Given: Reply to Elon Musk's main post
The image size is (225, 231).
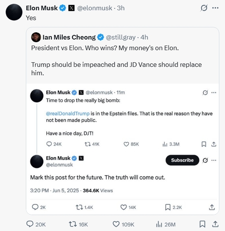Looking at the screenshot, I should tap(31, 224).
